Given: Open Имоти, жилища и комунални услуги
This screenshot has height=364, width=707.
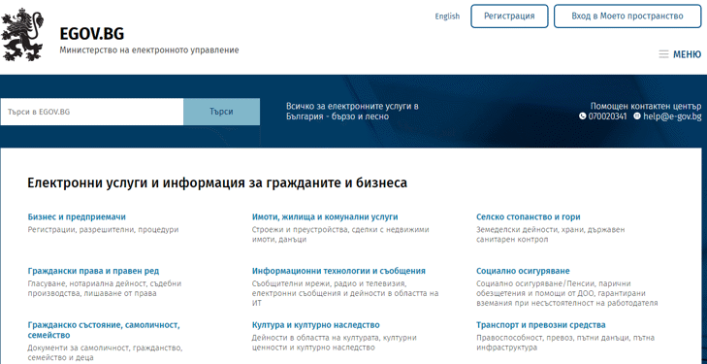Looking at the screenshot, I should click(x=325, y=217).
